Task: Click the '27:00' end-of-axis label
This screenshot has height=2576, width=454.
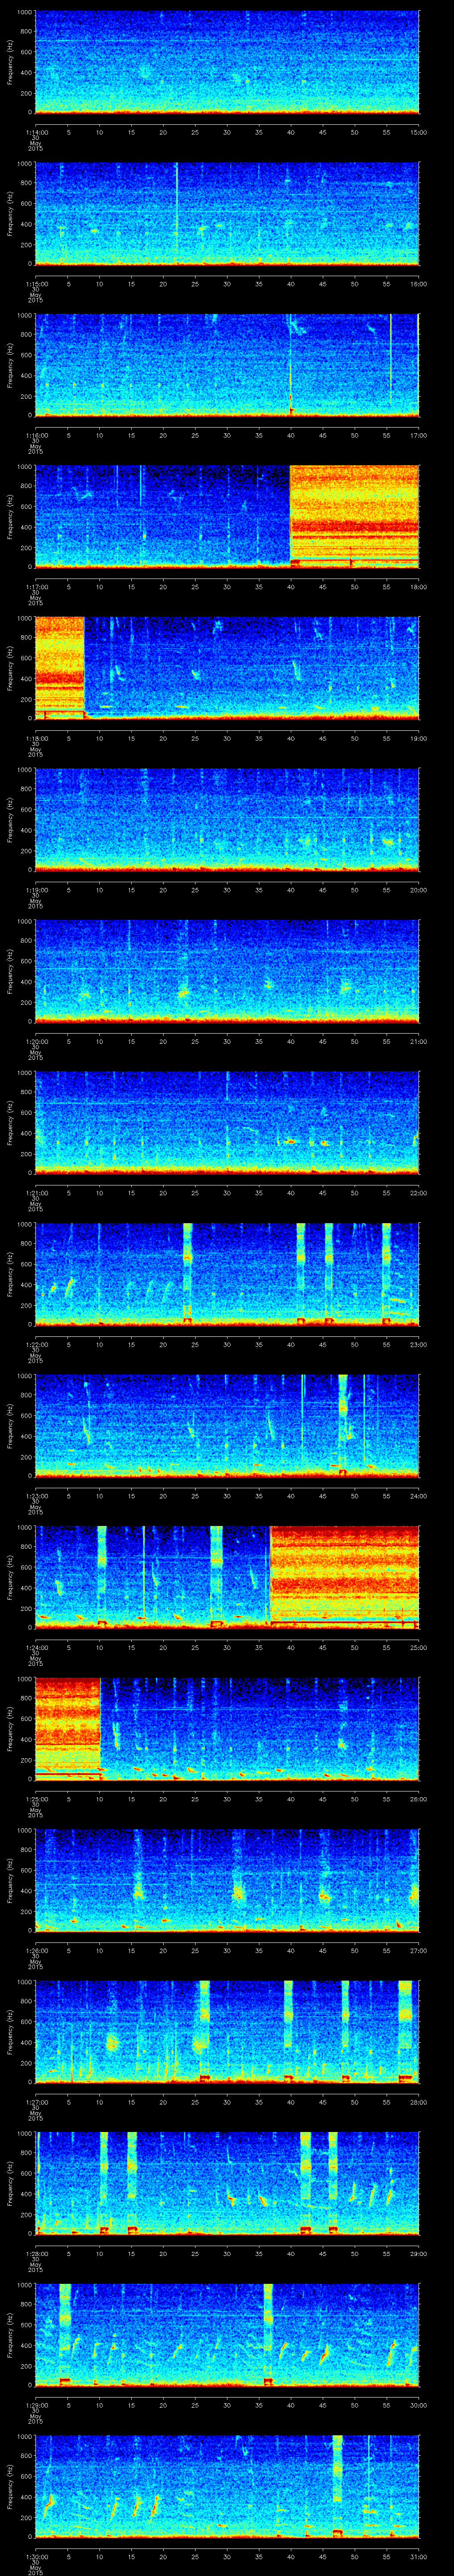Action: [419, 1950]
